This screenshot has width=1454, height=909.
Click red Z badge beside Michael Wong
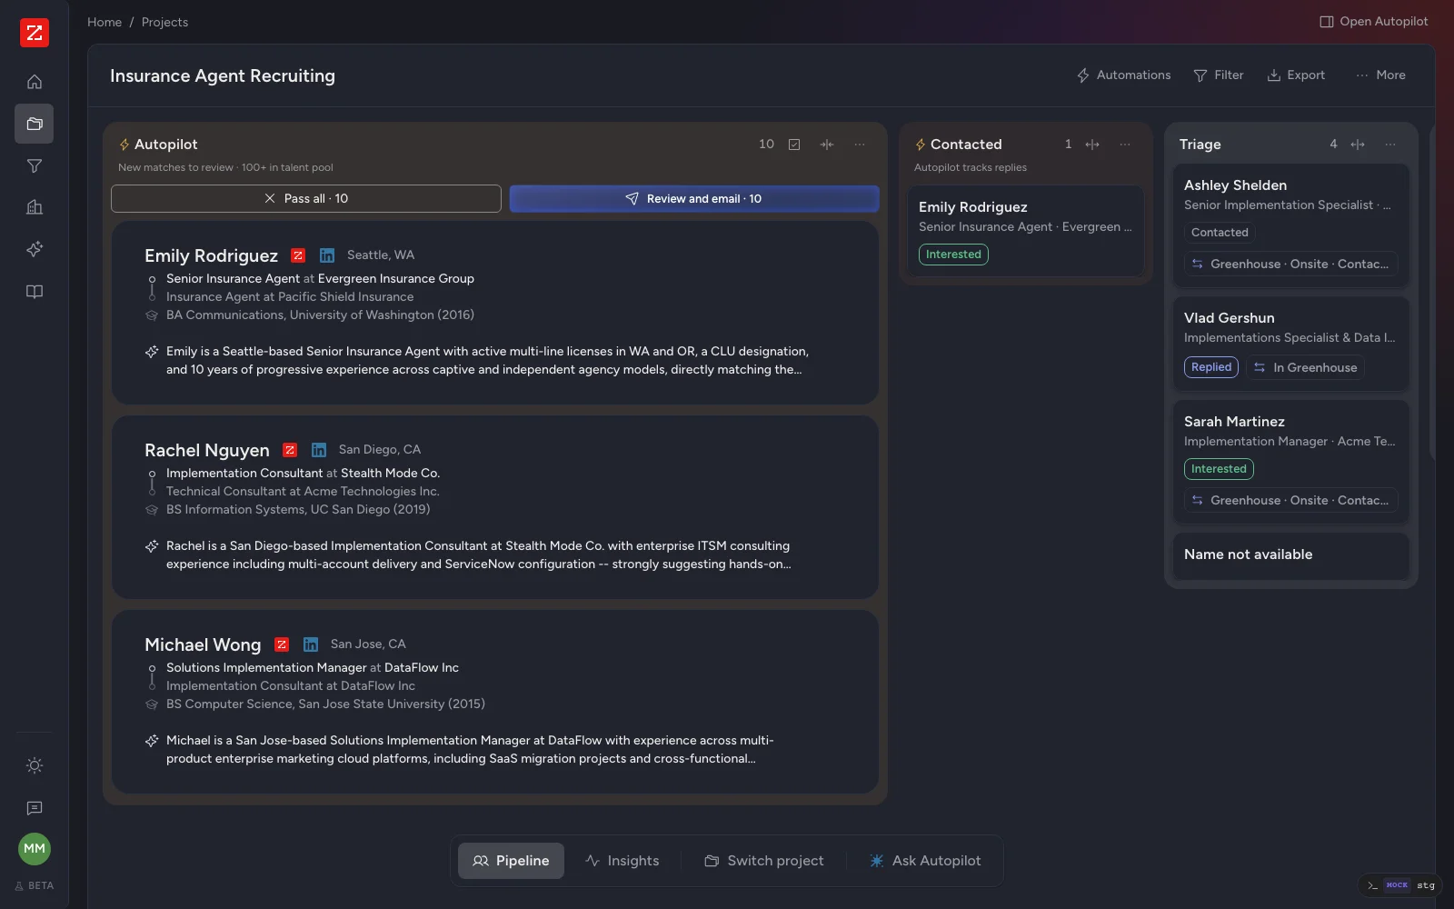282,644
